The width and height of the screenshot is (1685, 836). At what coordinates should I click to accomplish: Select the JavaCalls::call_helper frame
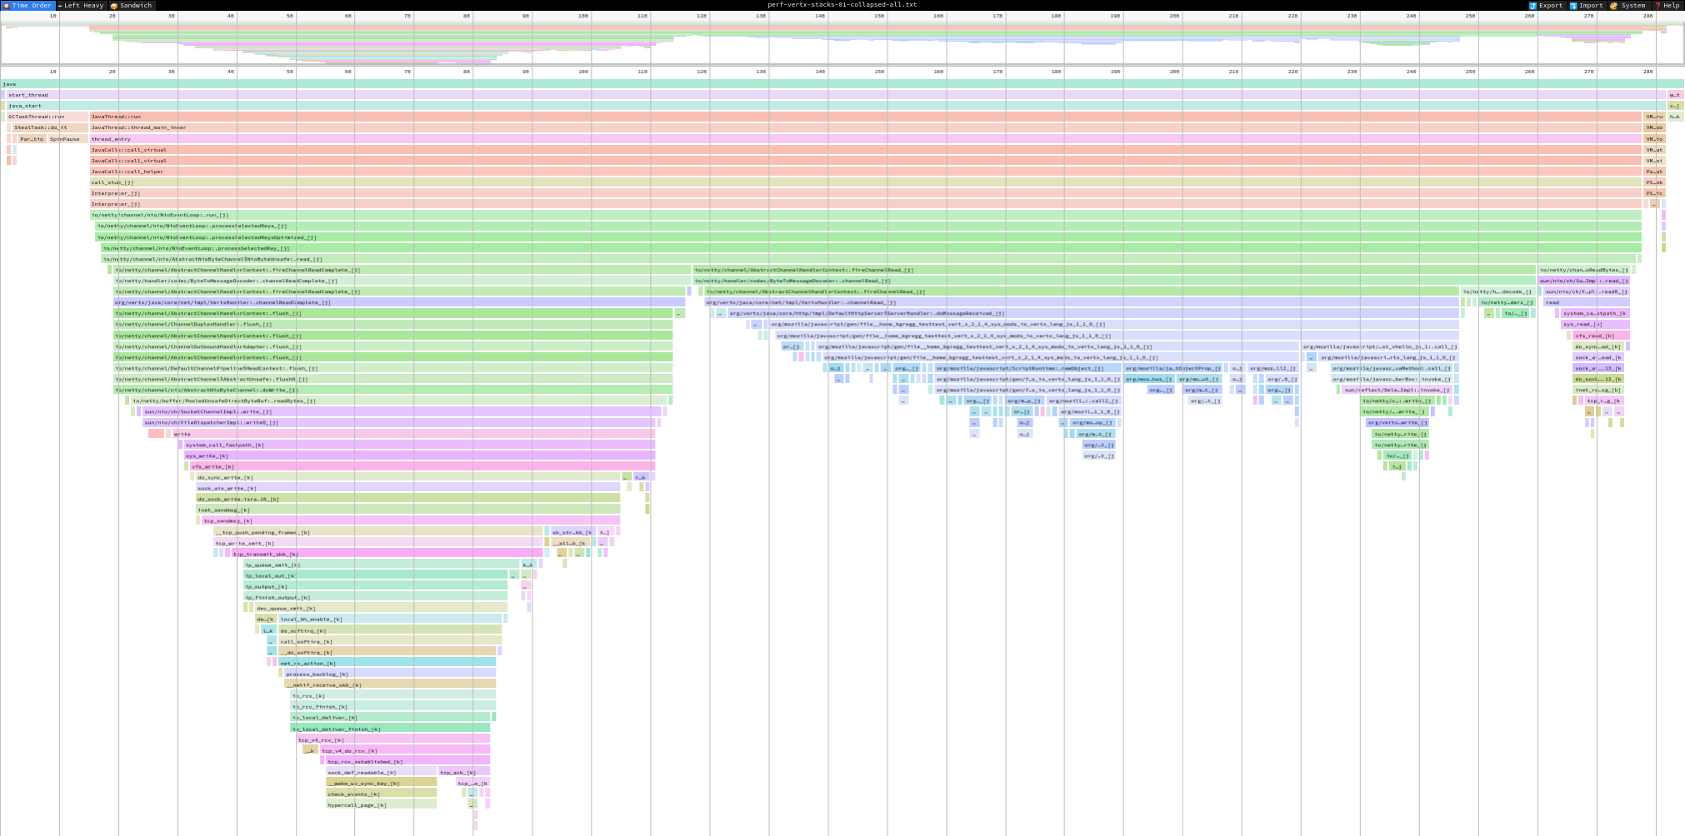click(x=866, y=172)
